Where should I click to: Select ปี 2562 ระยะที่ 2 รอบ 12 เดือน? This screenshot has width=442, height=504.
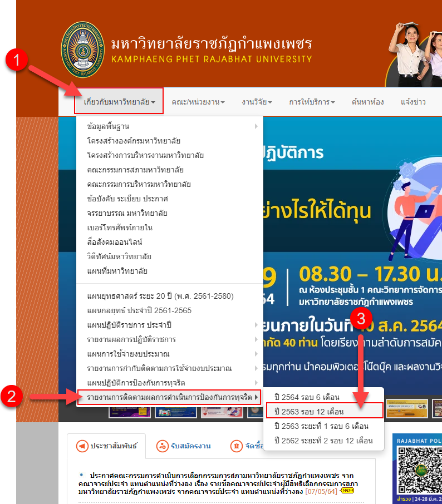[x=323, y=441]
